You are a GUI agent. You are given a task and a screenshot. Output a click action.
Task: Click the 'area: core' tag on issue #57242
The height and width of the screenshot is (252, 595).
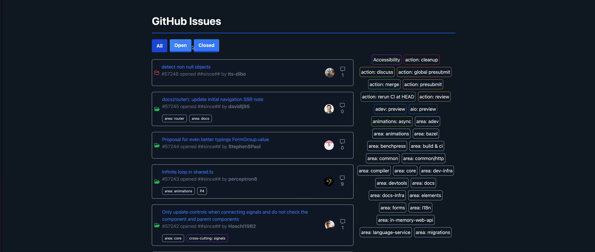point(173,238)
